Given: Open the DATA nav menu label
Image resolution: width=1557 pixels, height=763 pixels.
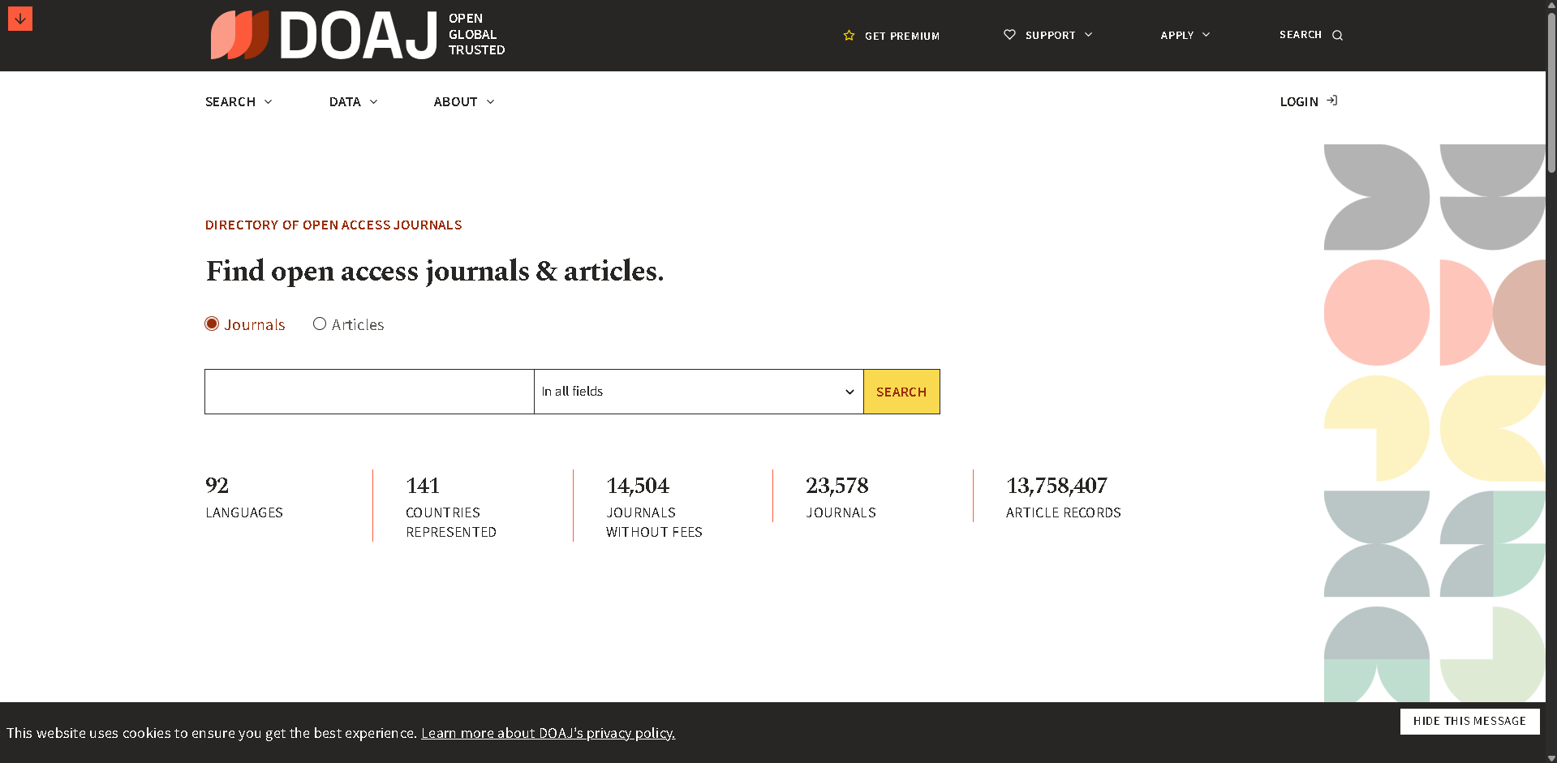Looking at the screenshot, I should click(345, 101).
